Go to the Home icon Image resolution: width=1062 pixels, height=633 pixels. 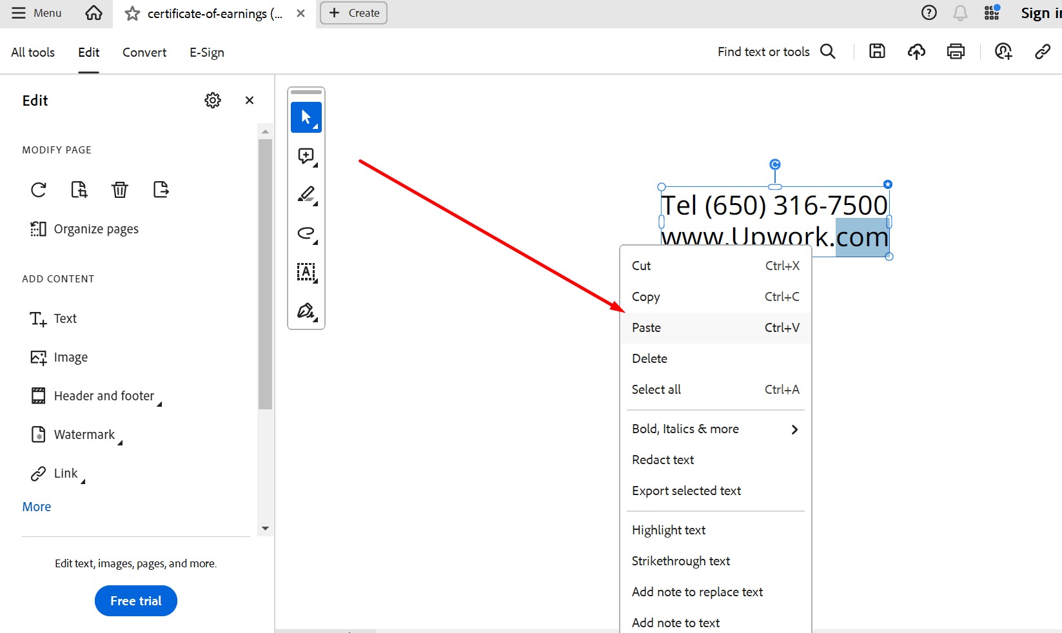point(93,13)
